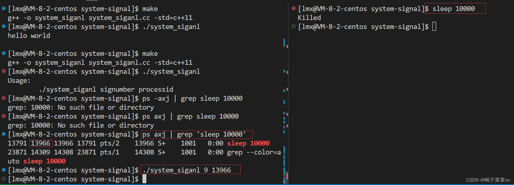The image size is (514, 185).
Task: Click wrapped 'uto sleep 10000' output line
Action: pyautogui.click(x=37, y=161)
